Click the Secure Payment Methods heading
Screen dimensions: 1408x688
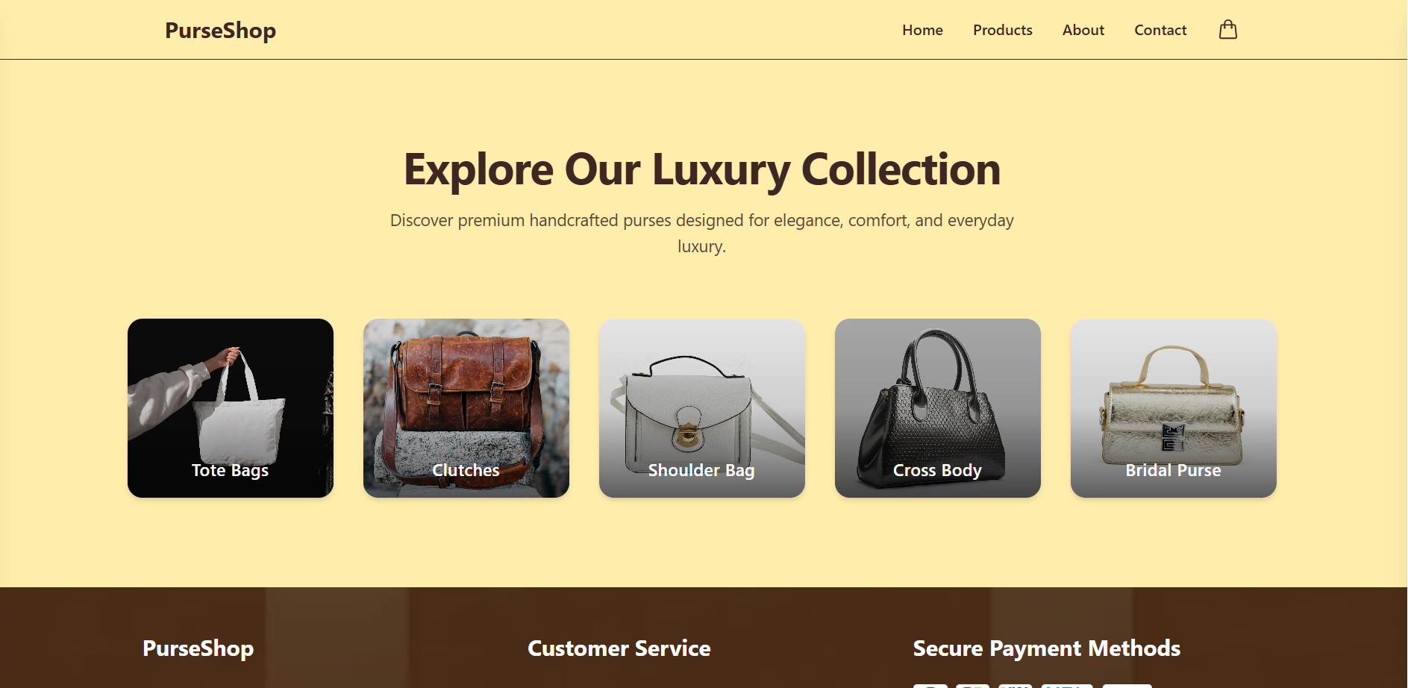(x=1046, y=648)
